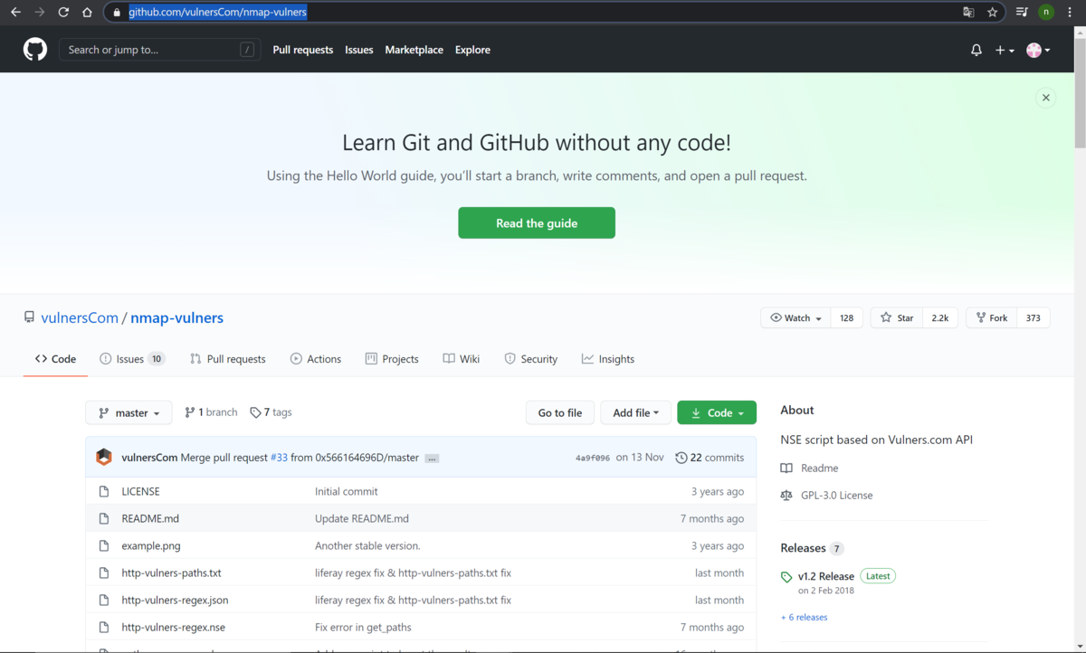Go to browser home page
This screenshot has width=1086, height=653.
click(87, 12)
